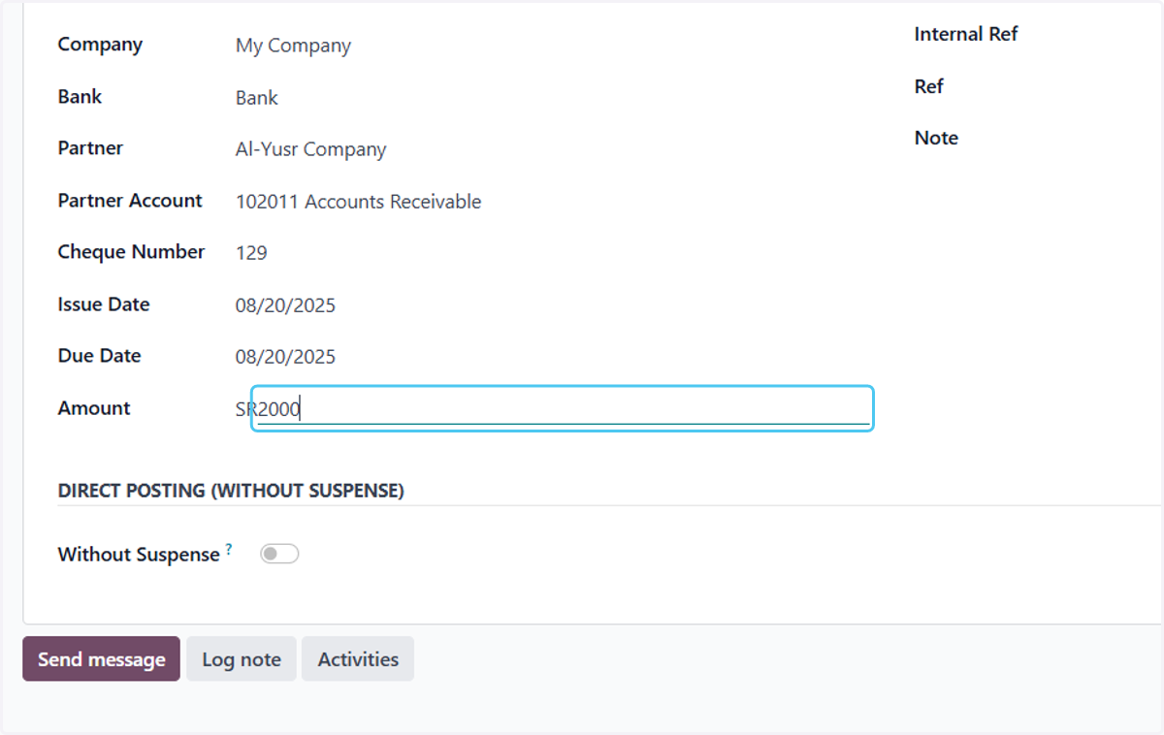The height and width of the screenshot is (735, 1164).
Task: Open the 102011 Accounts Receivable field
Action: click(x=358, y=202)
